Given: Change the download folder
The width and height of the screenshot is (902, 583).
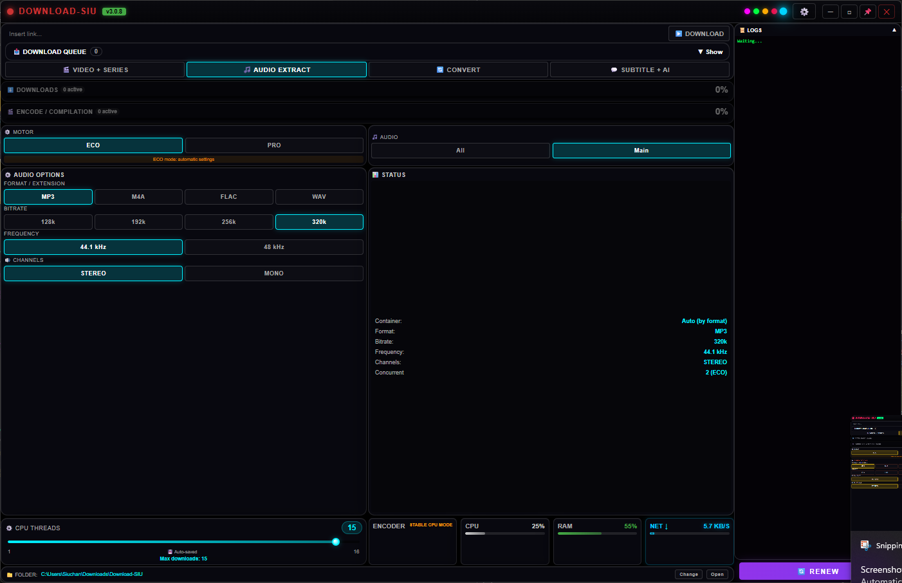Looking at the screenshot, I should pos(689,575).
